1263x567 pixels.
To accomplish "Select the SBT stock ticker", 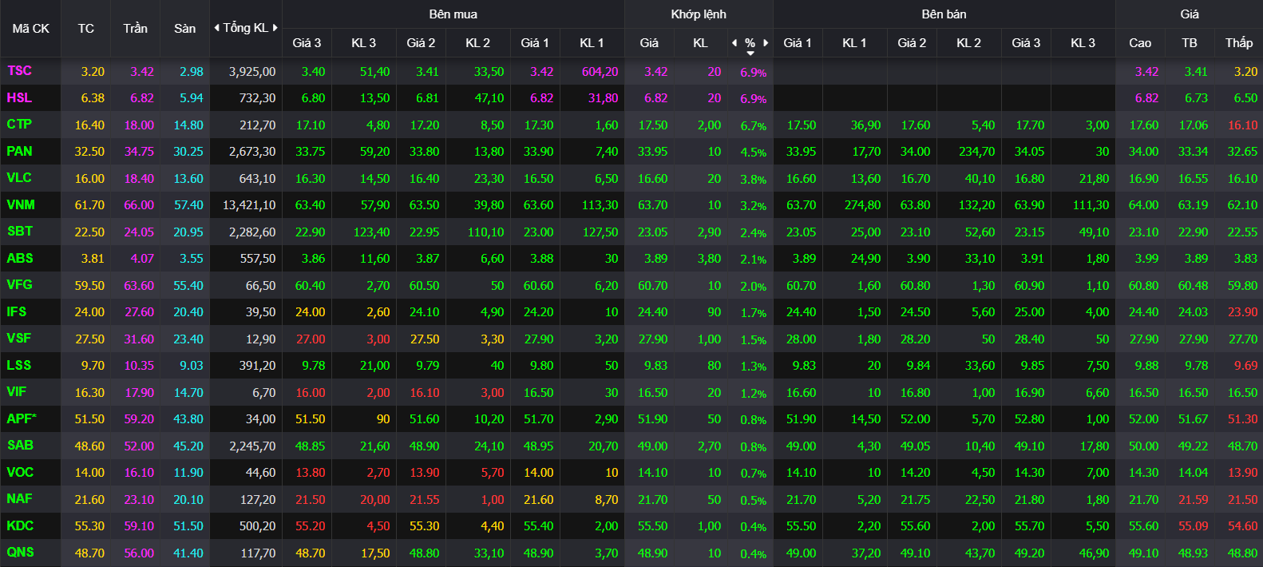I will click(x=20, y=232).
